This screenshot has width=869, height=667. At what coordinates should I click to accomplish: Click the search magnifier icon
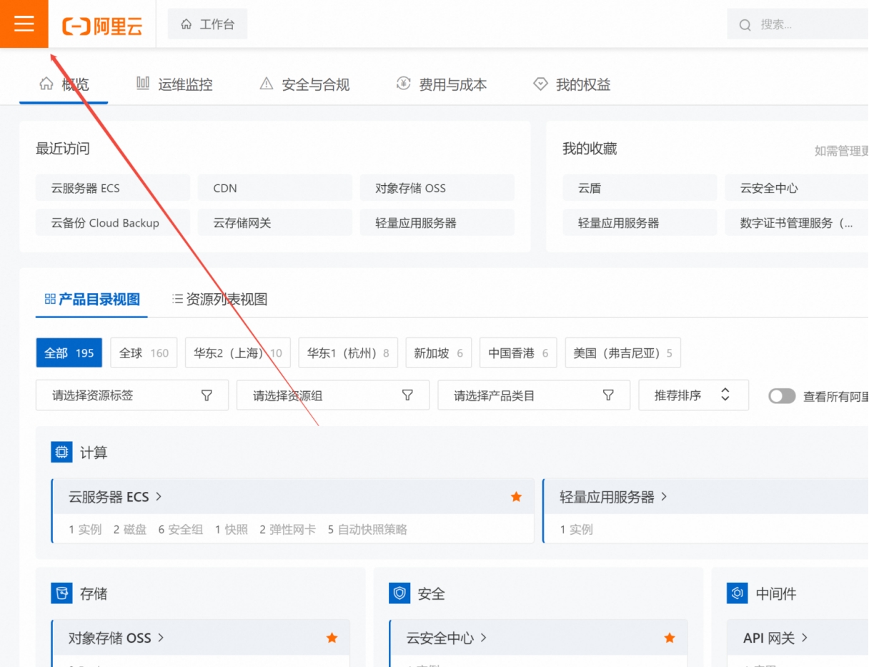(745, 25)
